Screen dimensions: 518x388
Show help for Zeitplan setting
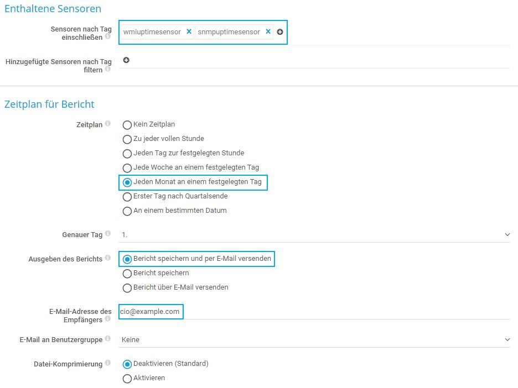[x=108, y=124]
